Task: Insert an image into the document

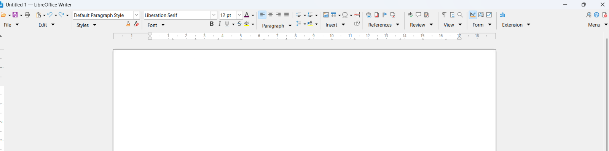Action: point(326,15)
